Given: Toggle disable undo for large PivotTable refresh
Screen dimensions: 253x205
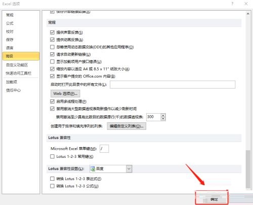Looking at the screenshot, I should [52, 109].
